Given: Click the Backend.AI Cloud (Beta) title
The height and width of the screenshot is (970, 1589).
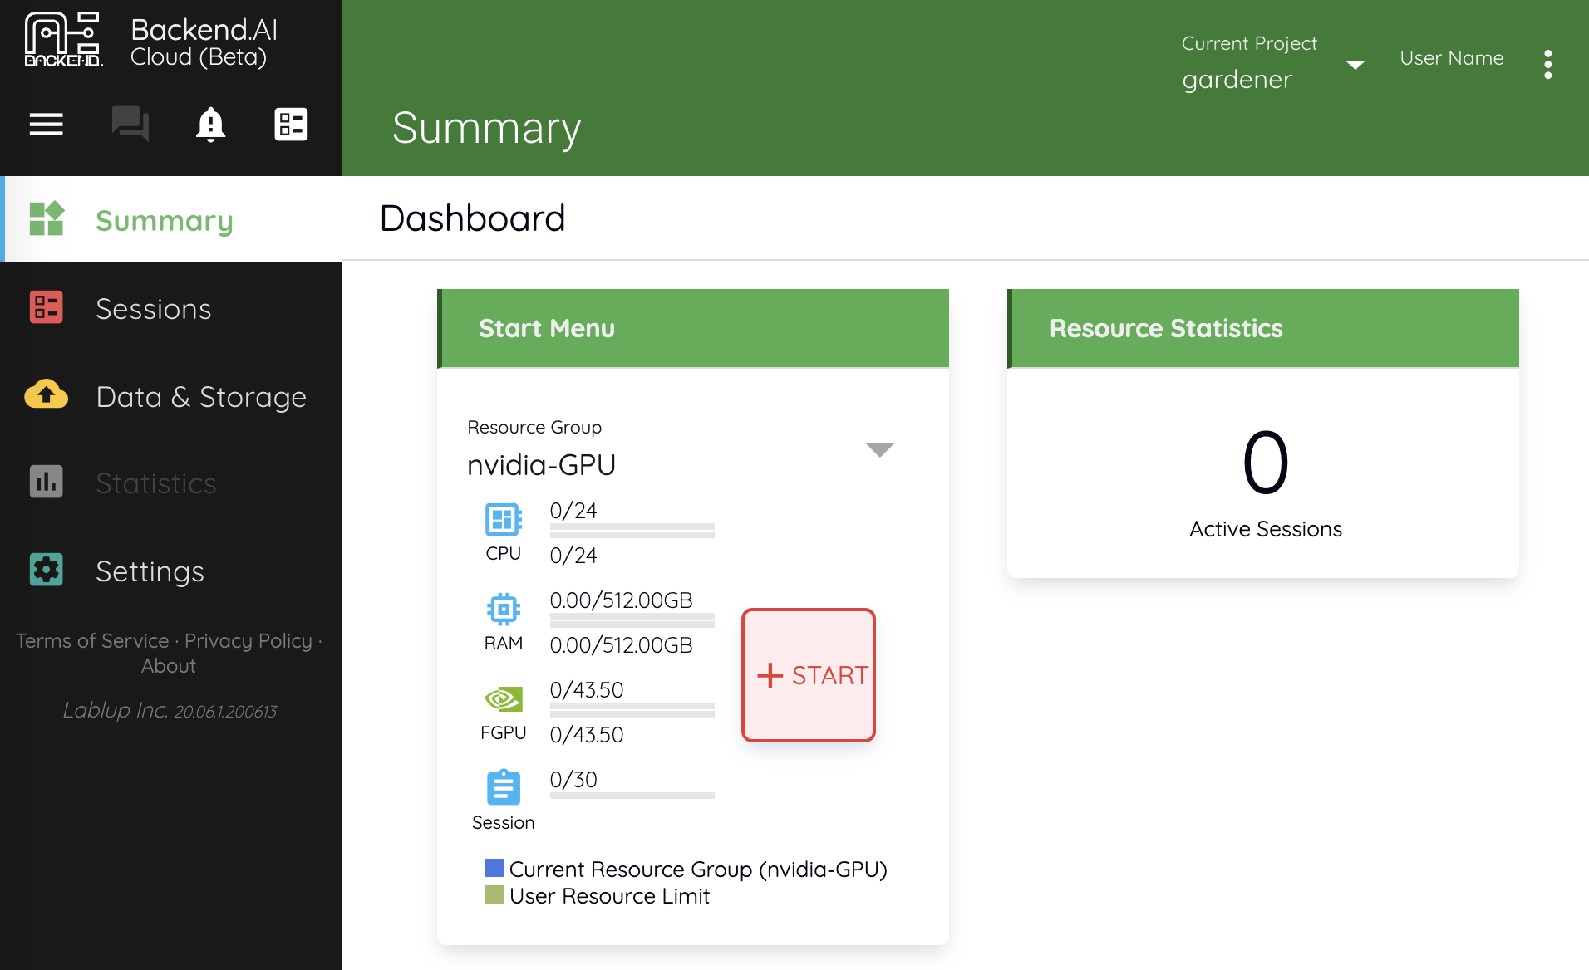Looking at the screenshot, I should 204,42.
